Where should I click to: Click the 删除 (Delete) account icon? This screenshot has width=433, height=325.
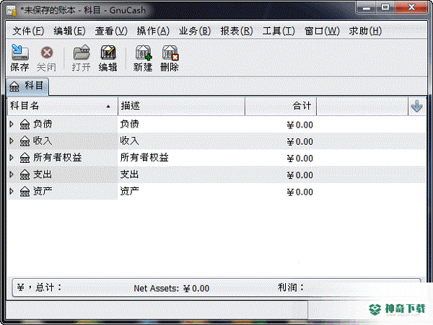click(170, 53)
